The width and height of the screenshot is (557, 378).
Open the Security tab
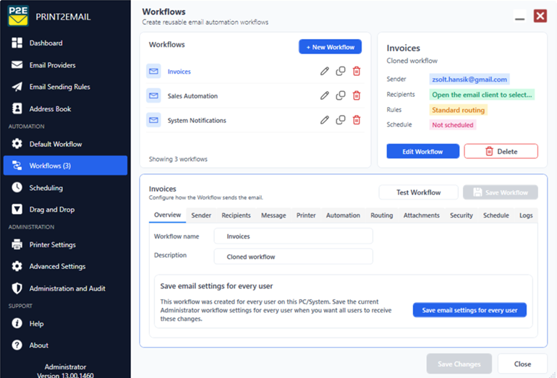pyautogui.click(x=461, y=215)
